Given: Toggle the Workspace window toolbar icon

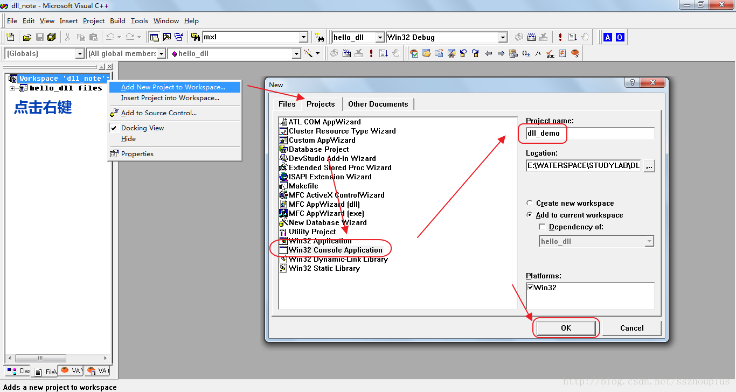Looking at the screenshot, I should [x=154, y=37].
